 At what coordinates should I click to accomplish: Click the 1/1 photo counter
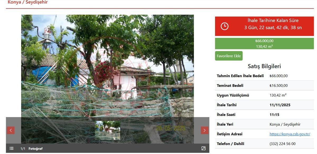[23, 149]
